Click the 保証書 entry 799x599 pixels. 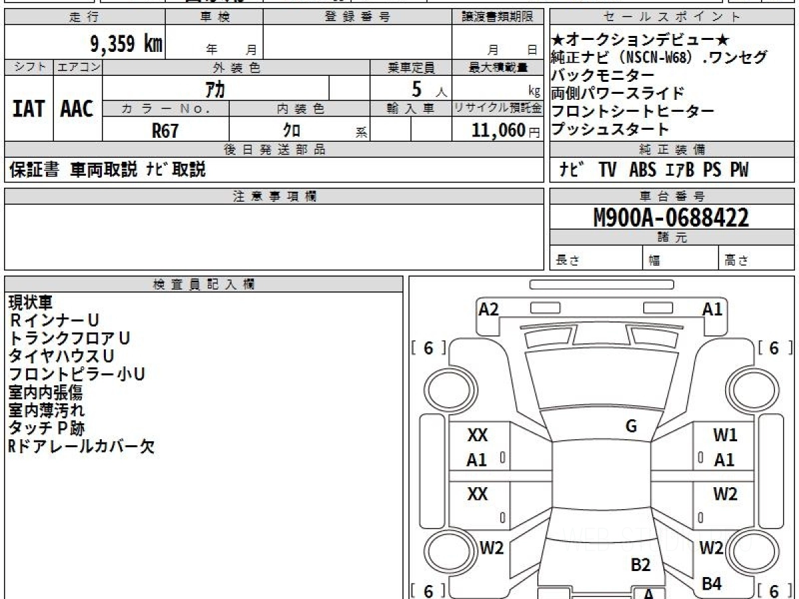pos(34,170)
